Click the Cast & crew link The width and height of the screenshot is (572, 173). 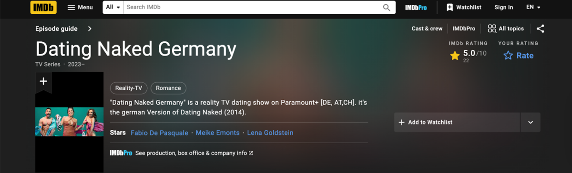[427, 29]
